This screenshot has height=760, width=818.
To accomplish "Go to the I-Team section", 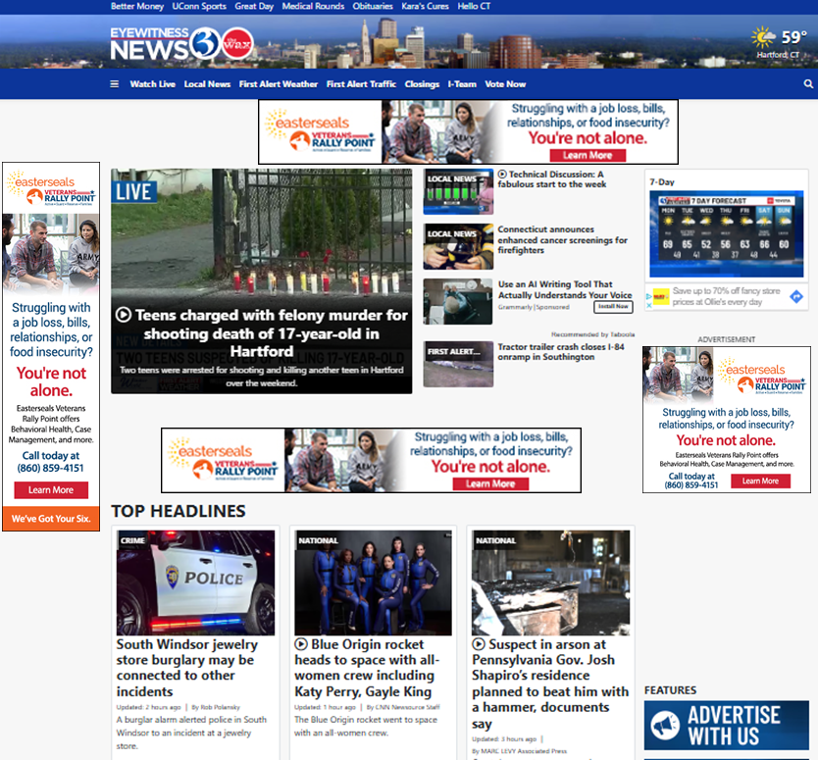I will [x=462, y=84].
